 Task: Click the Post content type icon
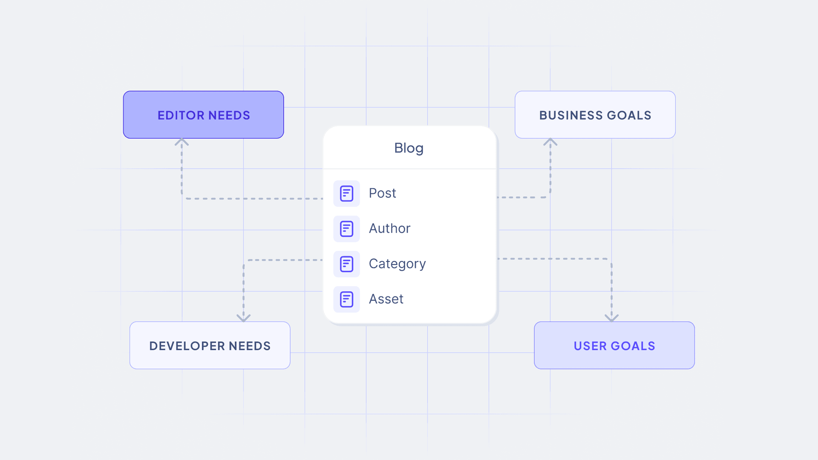point(346,193)
